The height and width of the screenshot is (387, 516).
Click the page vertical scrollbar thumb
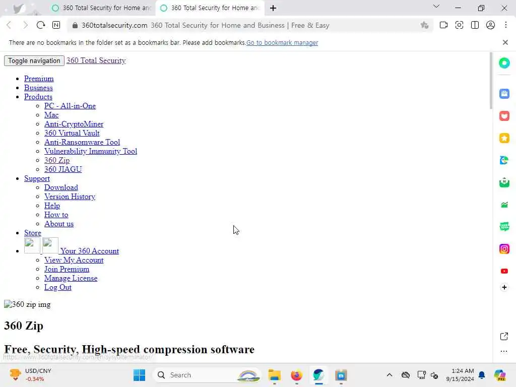[x=491, y=81]
